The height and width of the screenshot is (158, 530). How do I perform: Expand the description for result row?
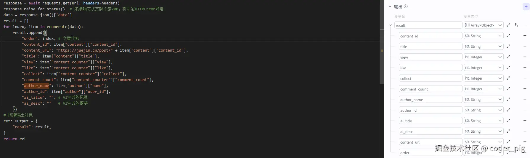(x=508, y=25)
